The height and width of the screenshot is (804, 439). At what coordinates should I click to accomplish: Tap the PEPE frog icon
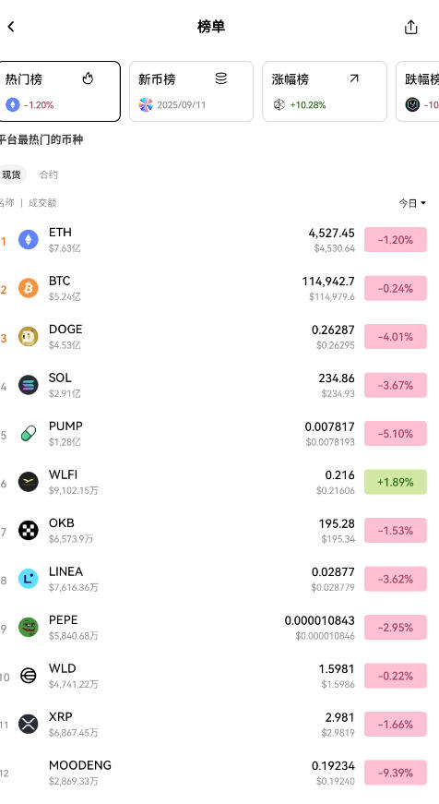click(x=29, y=627)
